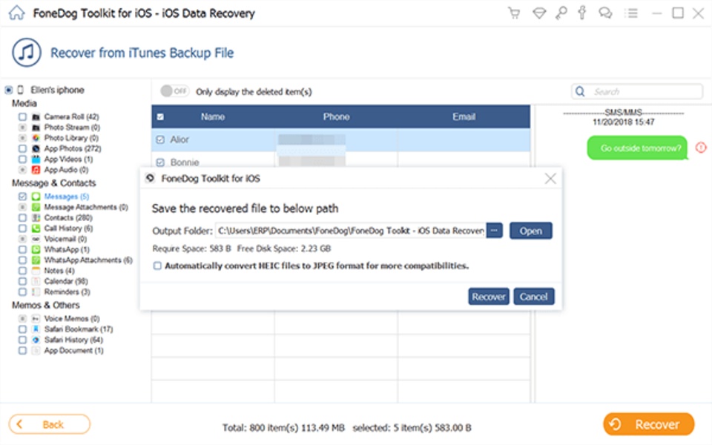Click the Message Attachments icon
The height and width of the screenshot is (445, 712).
click(x=36, y=207)
